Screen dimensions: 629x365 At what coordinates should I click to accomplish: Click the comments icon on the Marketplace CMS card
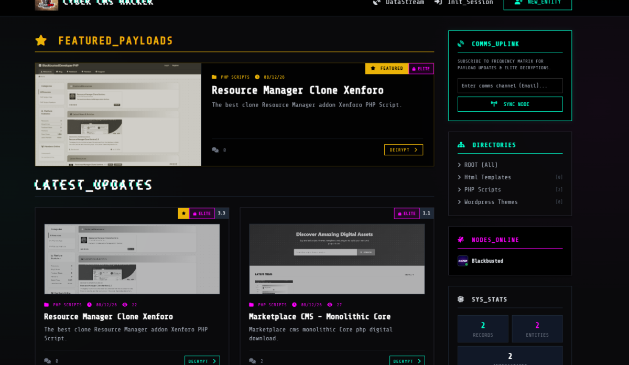coord(253,361)
